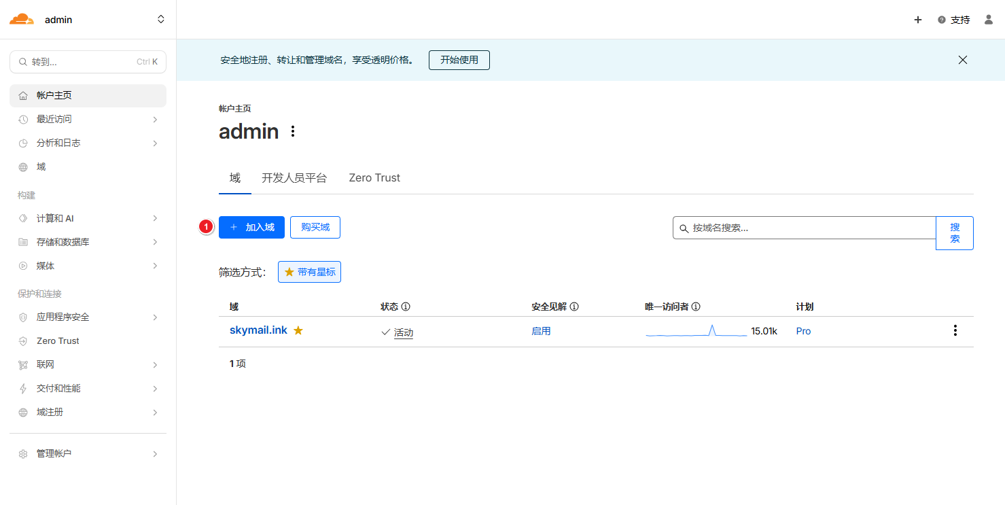Open three-dot menu beside admin heading
This screenshot has width=1005, height=505.
click(x=293, y=131)
